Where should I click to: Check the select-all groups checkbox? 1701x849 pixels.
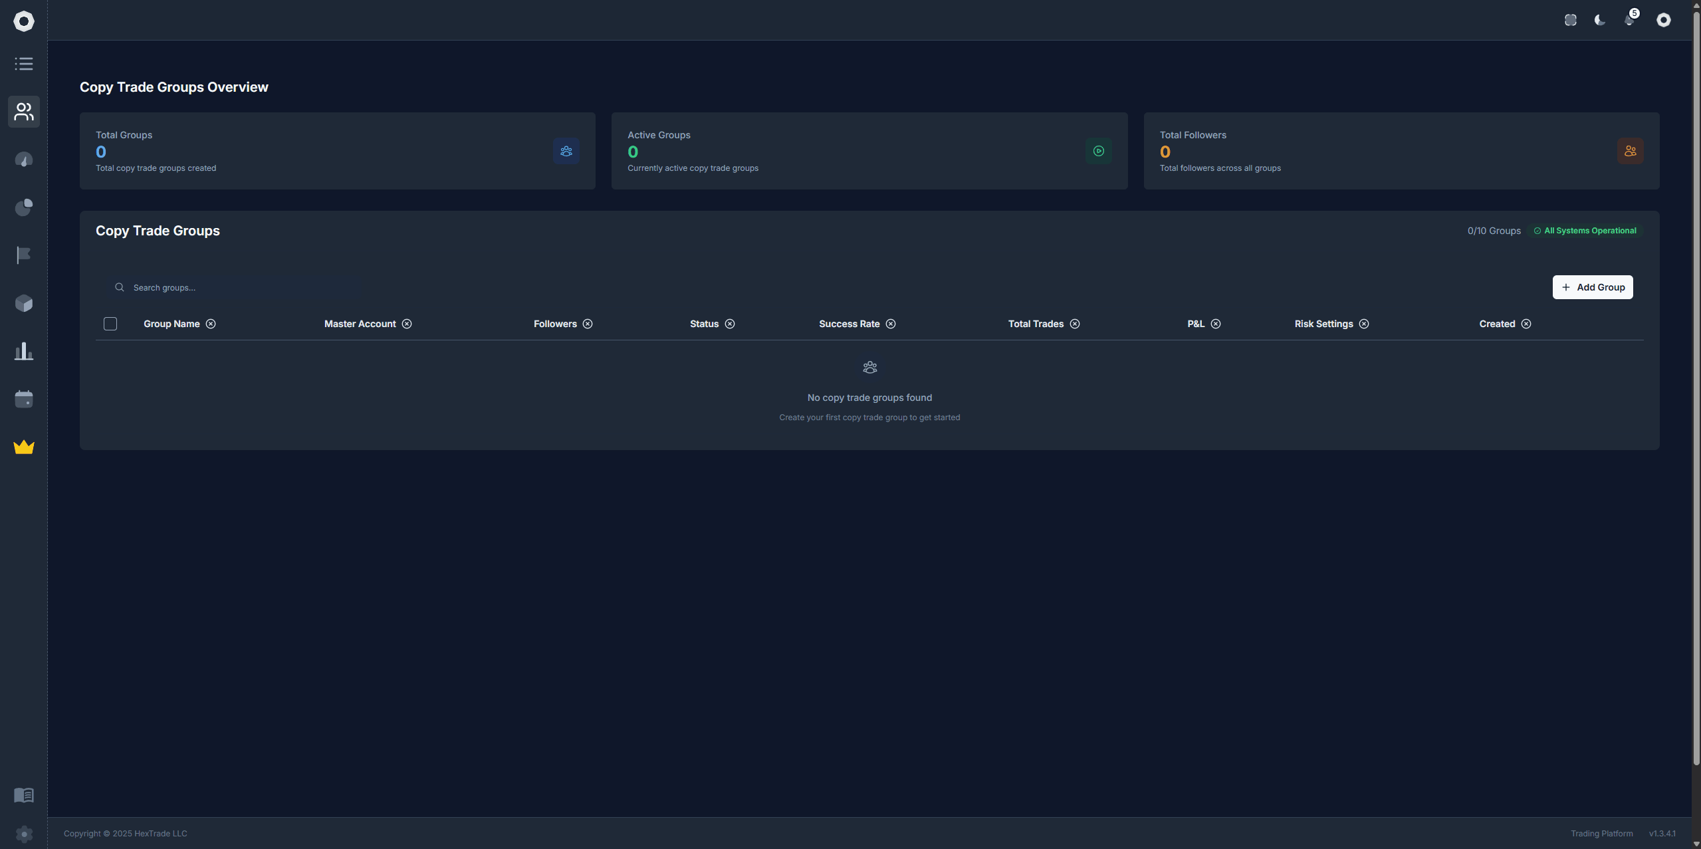point(110,324)
